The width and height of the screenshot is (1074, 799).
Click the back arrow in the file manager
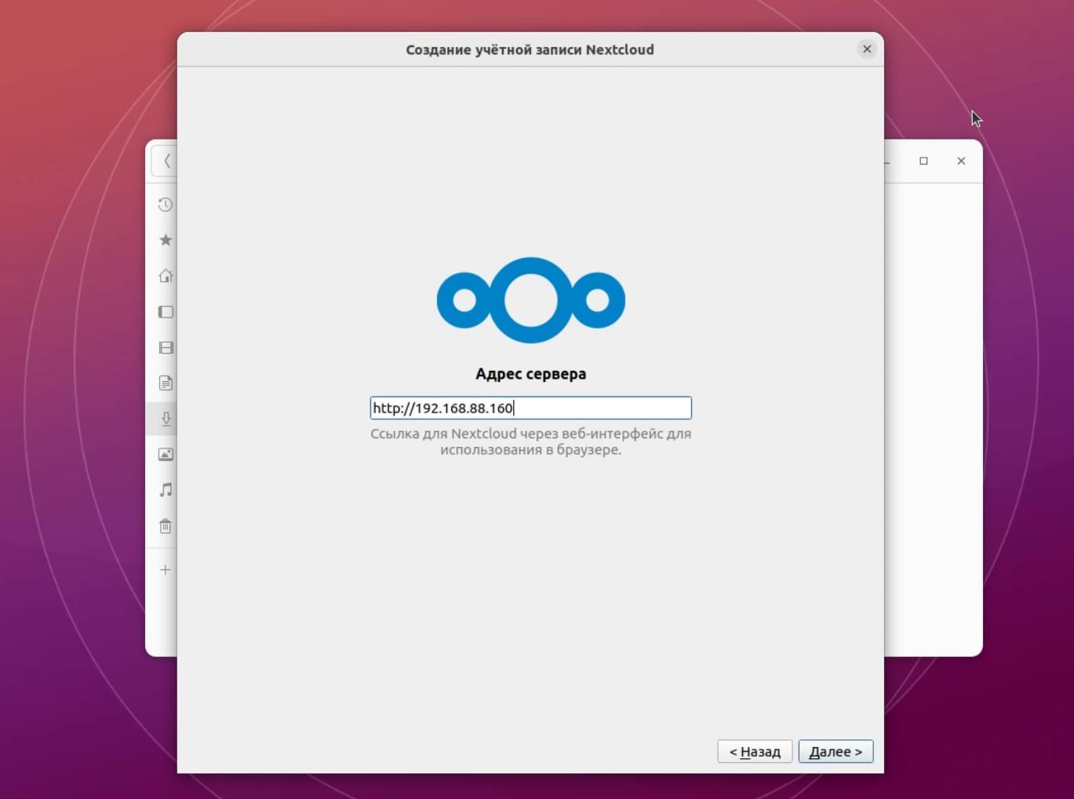pyautogui.click(x=166, y=161)
